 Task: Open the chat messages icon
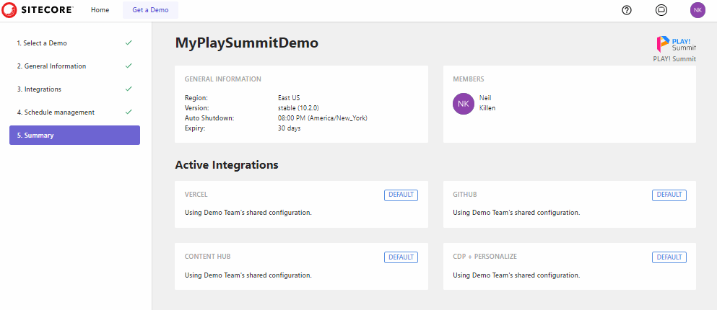click(x=661, y=10)
